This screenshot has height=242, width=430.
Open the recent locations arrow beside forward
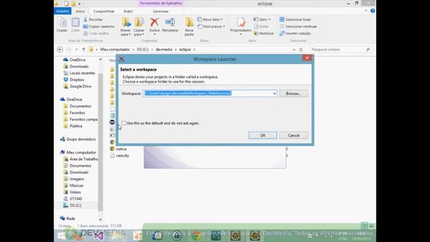tap(77, 49)
